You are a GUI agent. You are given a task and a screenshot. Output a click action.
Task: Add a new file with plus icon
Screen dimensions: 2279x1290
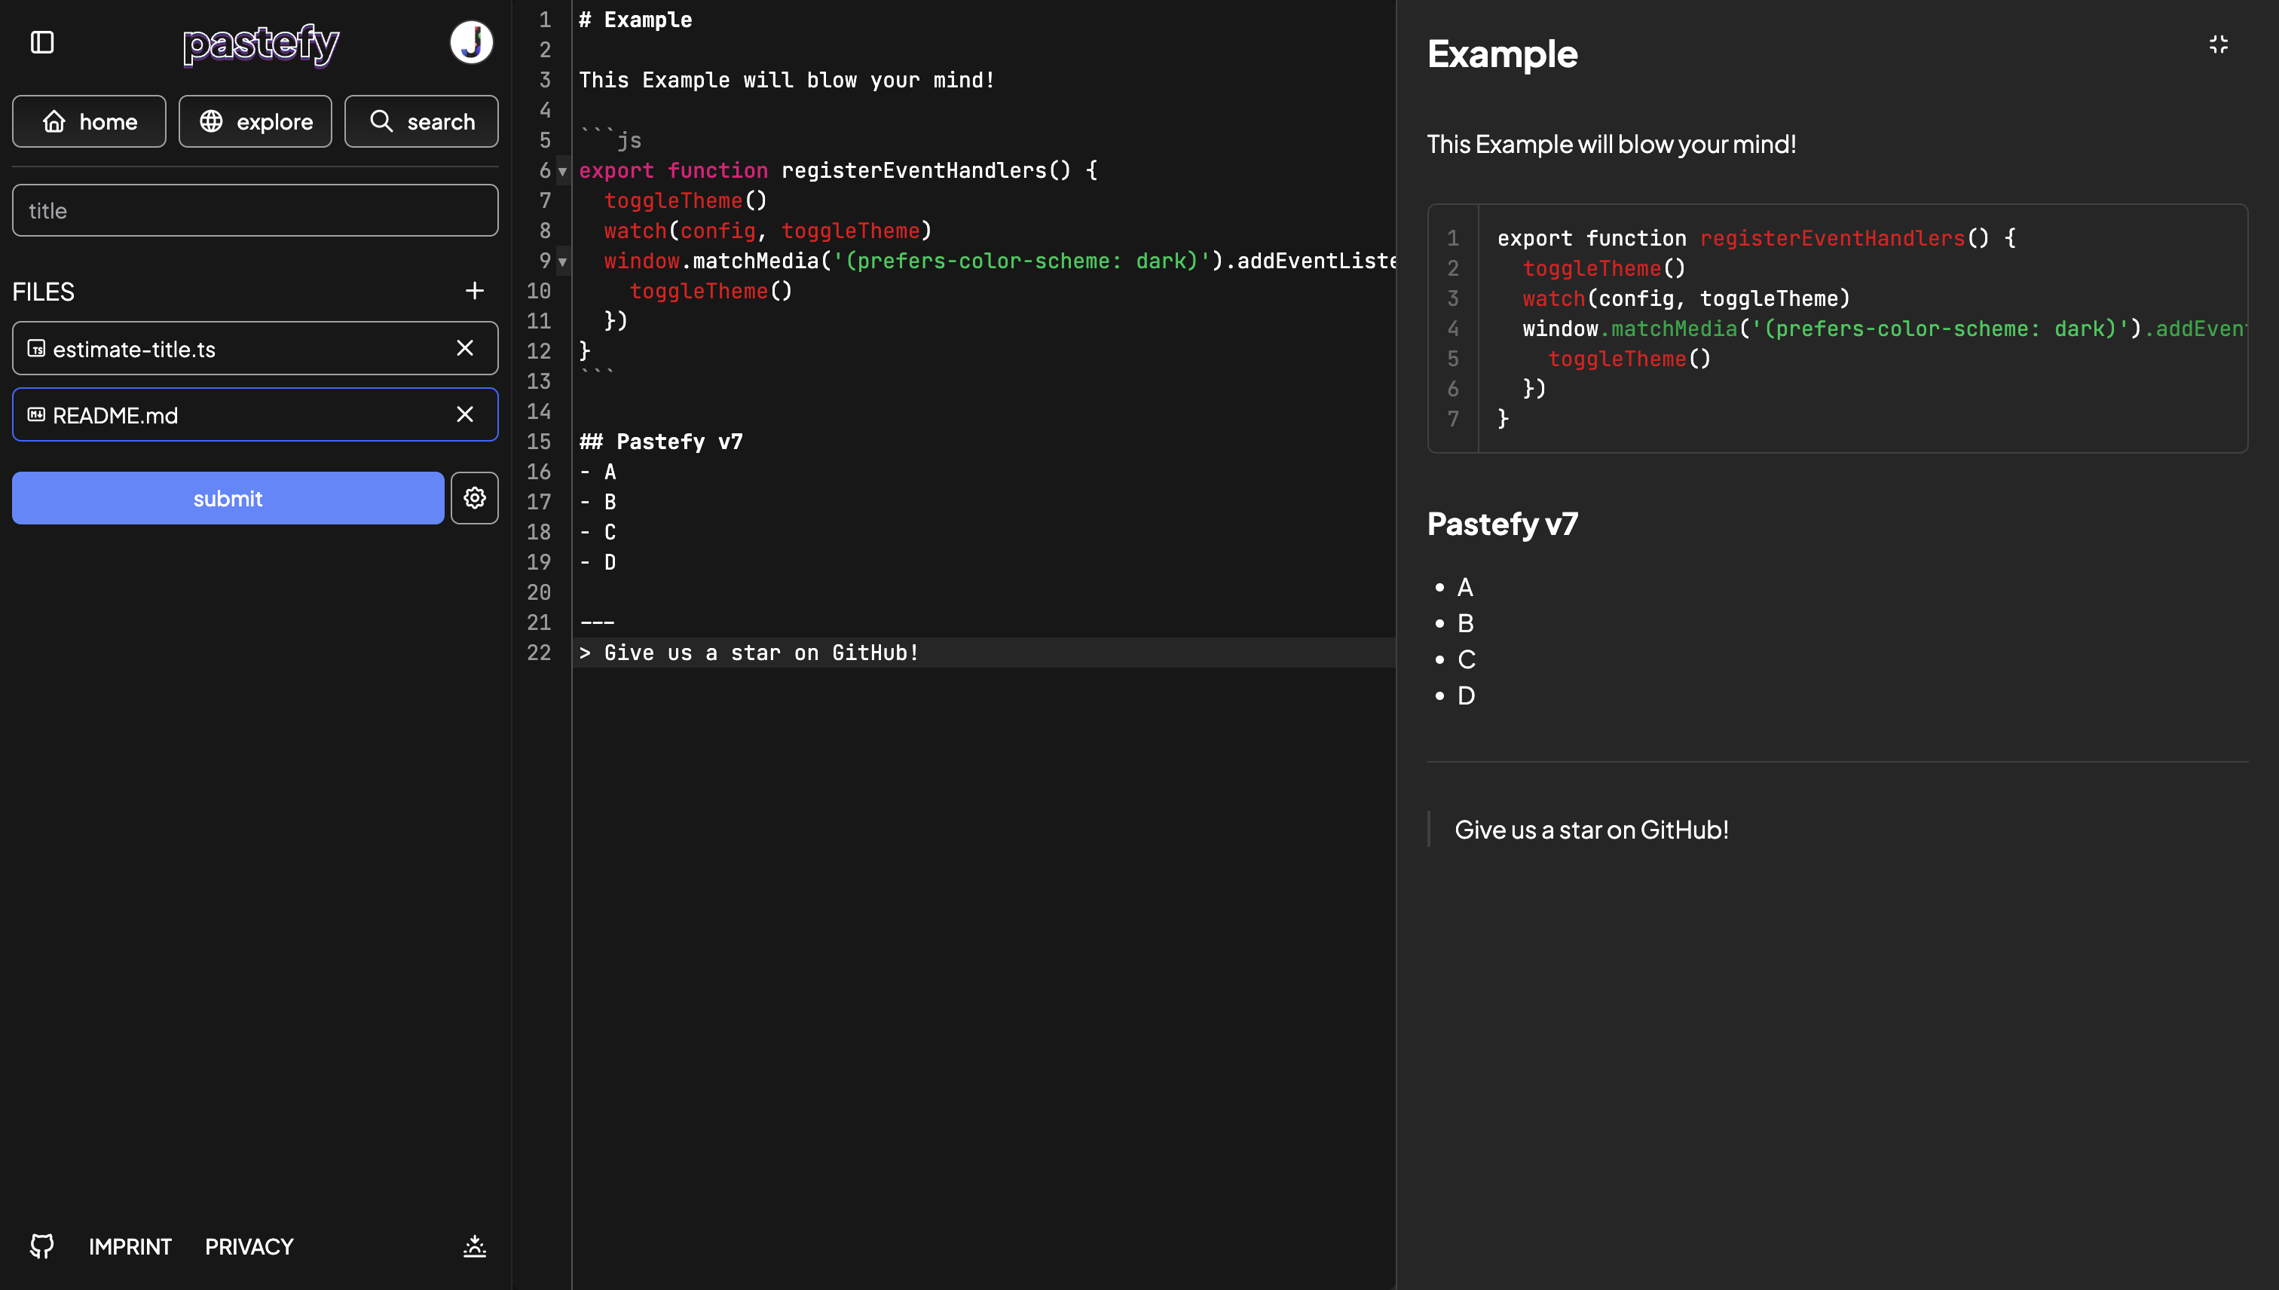click(x=475, y=291)
